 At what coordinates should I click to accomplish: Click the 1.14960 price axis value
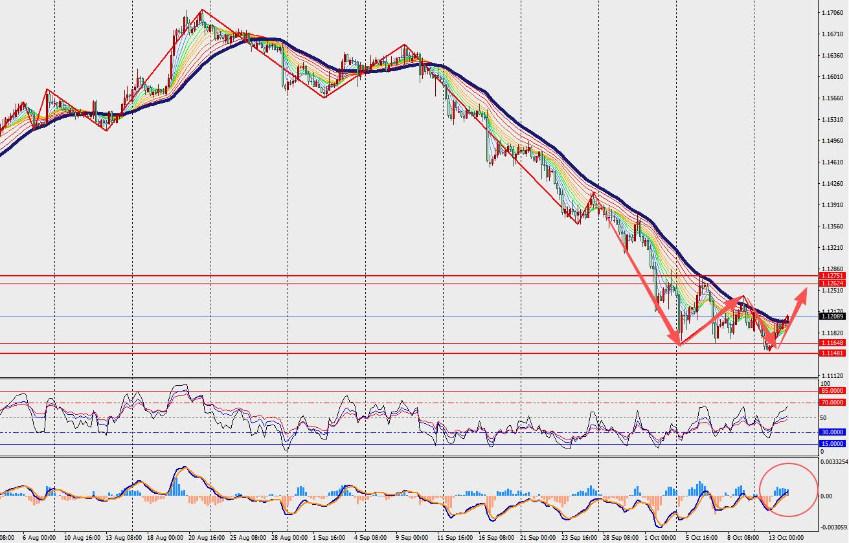pyautogui.click(x=833, y=141)
